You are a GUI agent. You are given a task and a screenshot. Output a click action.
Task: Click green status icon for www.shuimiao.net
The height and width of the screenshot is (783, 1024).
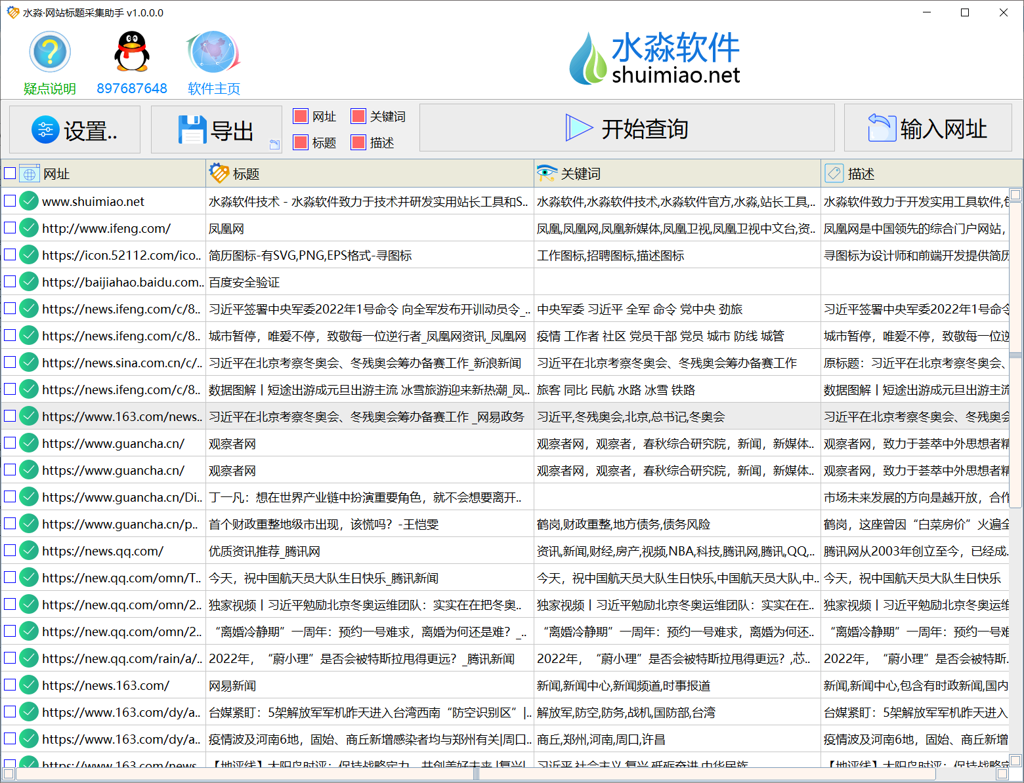[x=29, y=201]
